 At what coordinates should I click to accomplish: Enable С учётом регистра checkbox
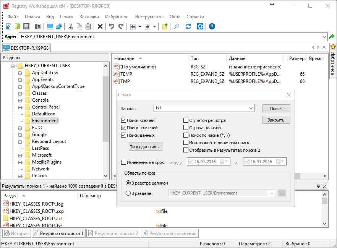(x=186, y=120)
